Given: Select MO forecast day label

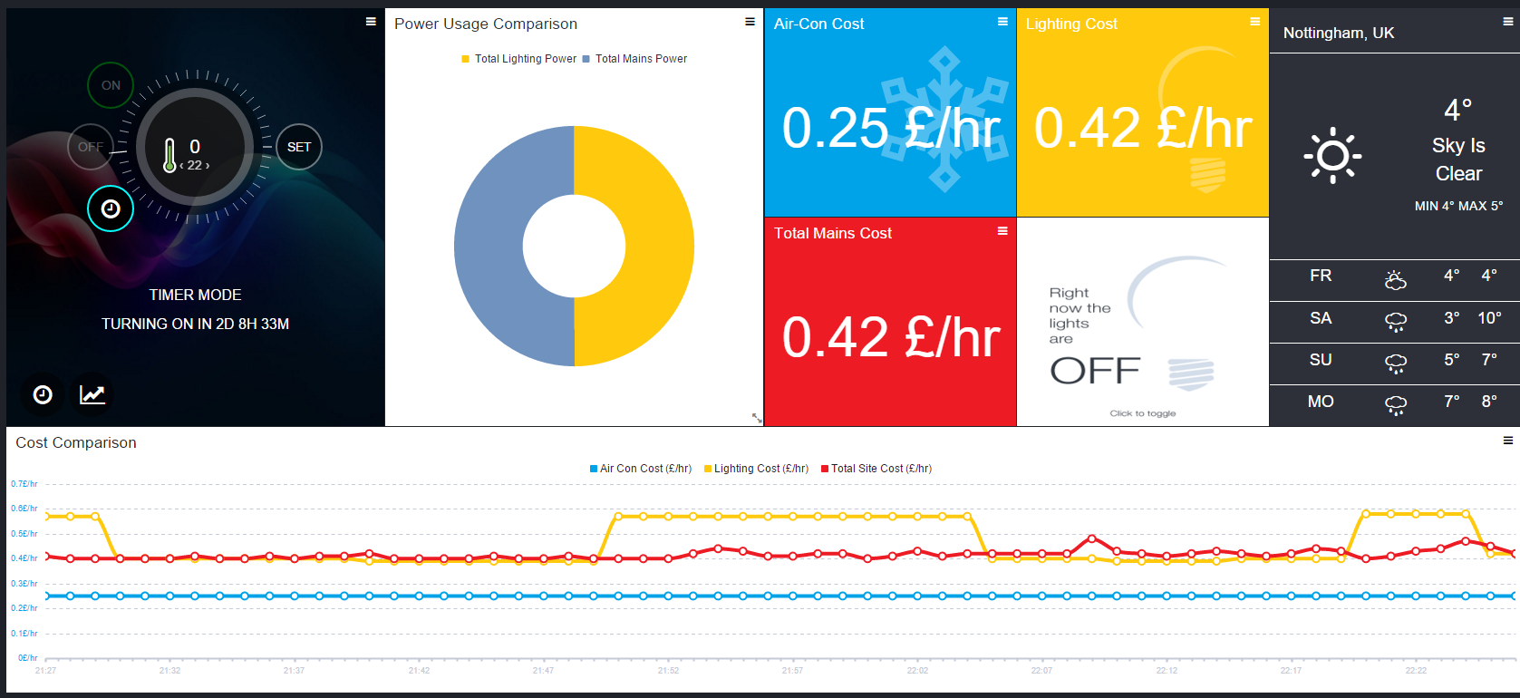Looking at the screenshot, I should pos(1321,402).
